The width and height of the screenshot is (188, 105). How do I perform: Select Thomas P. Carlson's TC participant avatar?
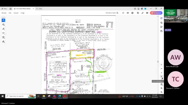tap(176, 79)
